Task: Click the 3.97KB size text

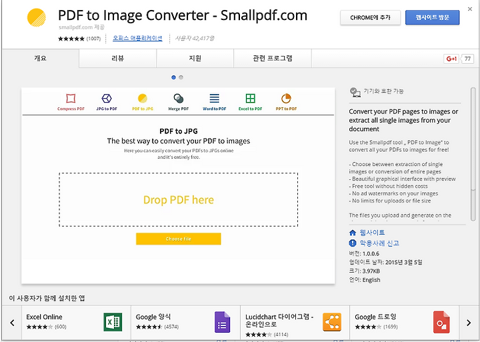Action: tap(371, 271)
